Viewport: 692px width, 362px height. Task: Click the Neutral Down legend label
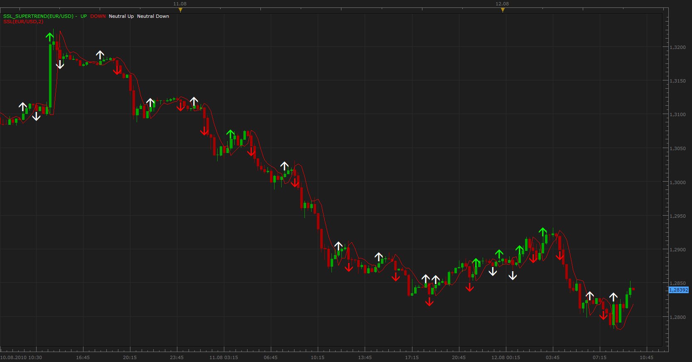point(153,16)
